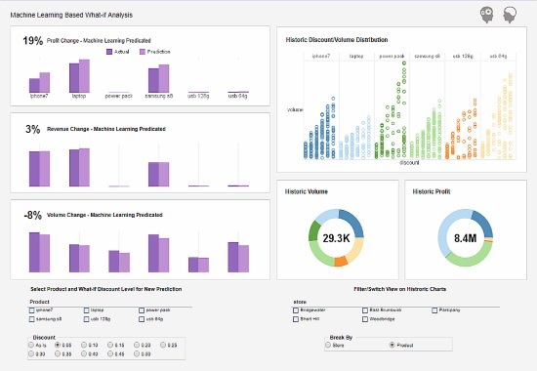This screenshot has height=371, width=537.
Task: Click the Historic Discount/Volume Distribution title
Action: tap(337, 40)
